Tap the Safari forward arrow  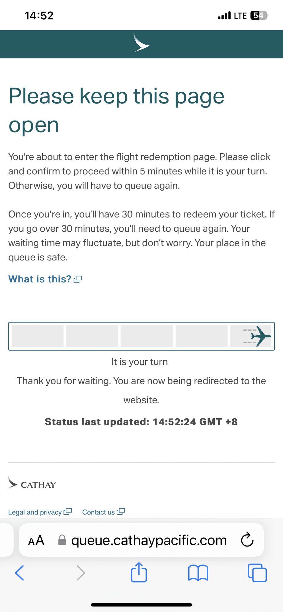pos(81,573)
